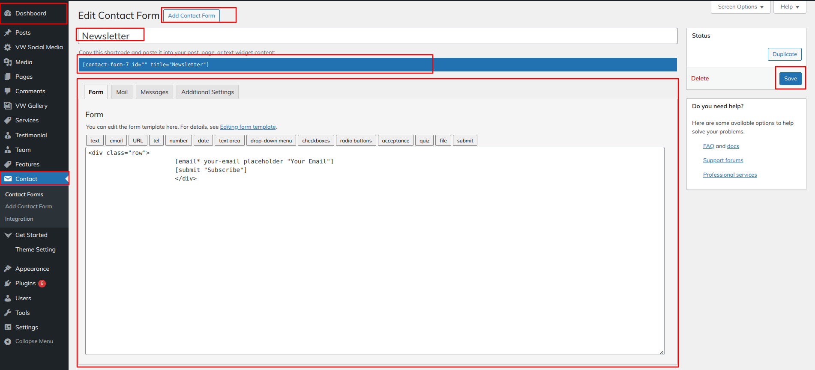The image size is (815, 370).
Task: Insert a checkboxes form tag
Action: pos(316,141)
